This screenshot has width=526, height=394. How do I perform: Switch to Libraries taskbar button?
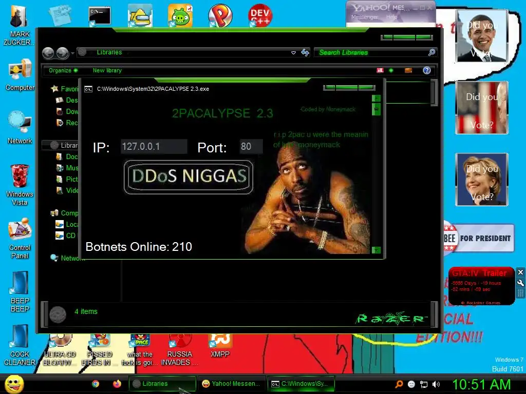162,384
